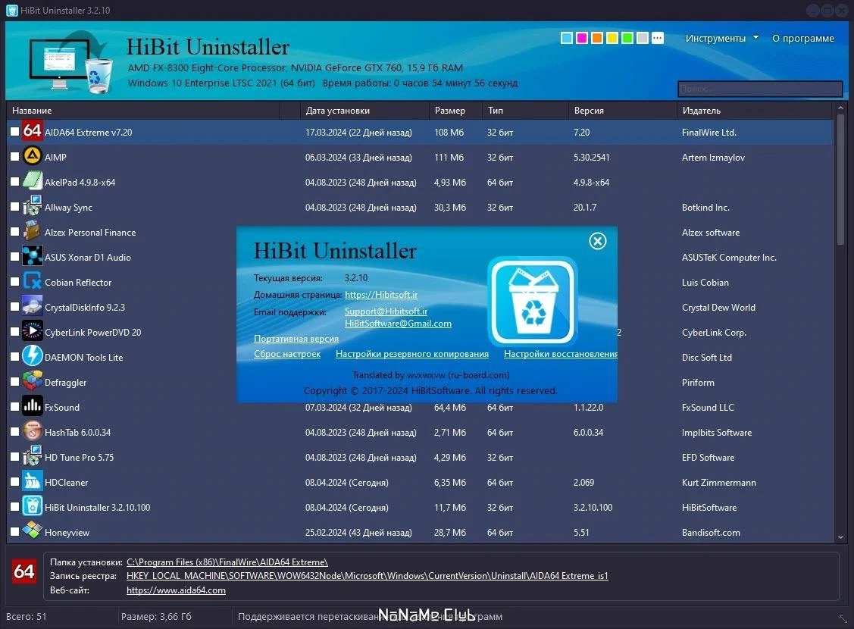Click the HiBit Uninstaller list icon

point(32,507)
